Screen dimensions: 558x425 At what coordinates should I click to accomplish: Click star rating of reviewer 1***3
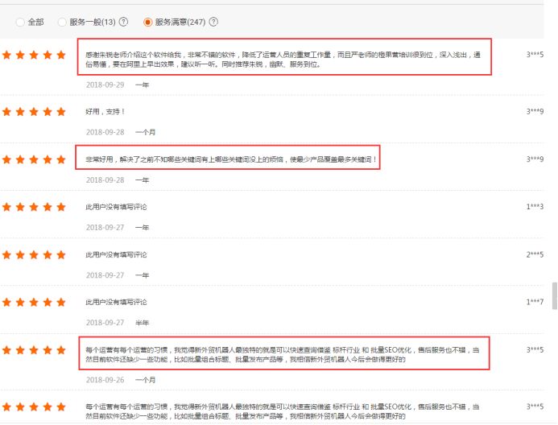click(34, 207)
